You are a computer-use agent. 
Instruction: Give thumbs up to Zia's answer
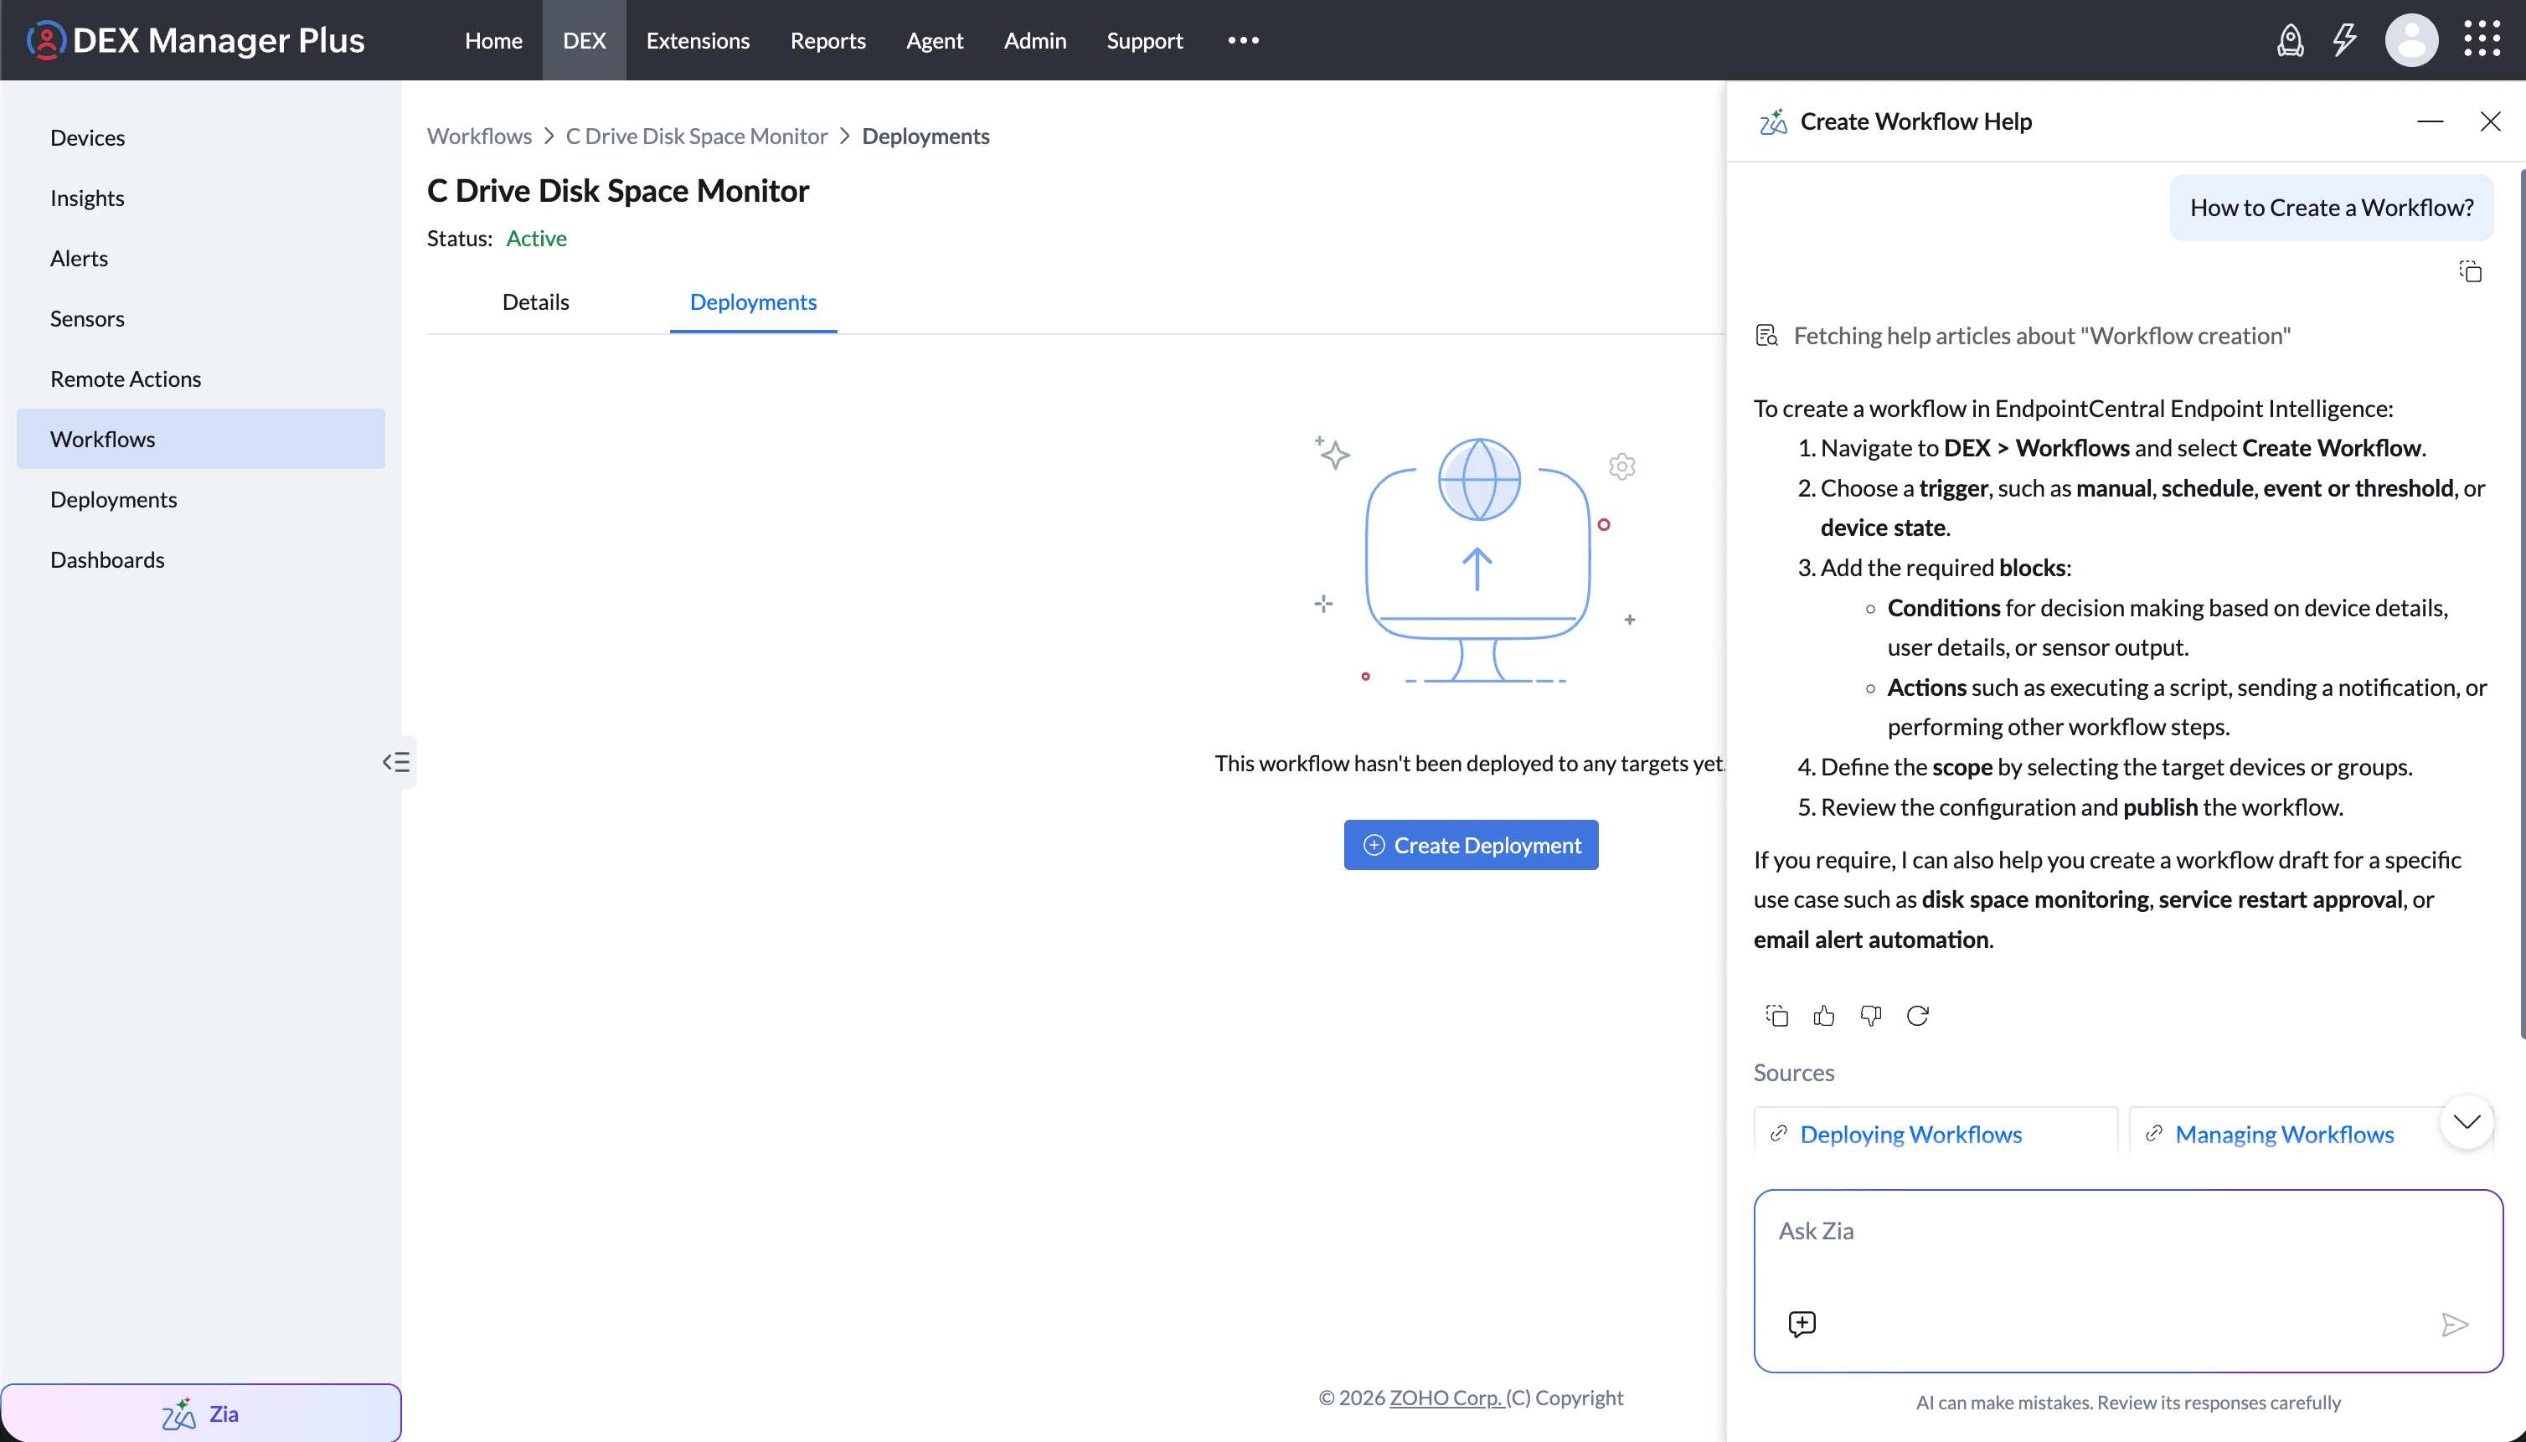tap(1823, 1015)
